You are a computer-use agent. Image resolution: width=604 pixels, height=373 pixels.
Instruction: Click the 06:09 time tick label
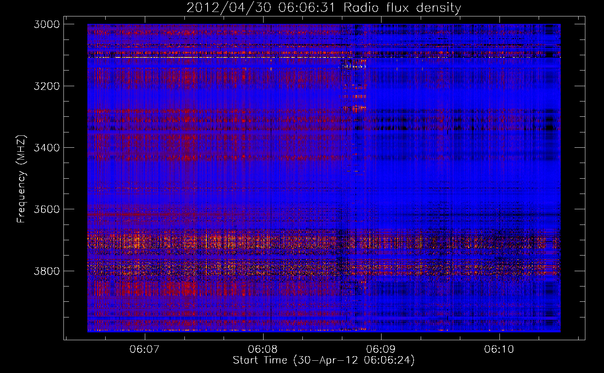pyautogui.click(x=381, y=350)
